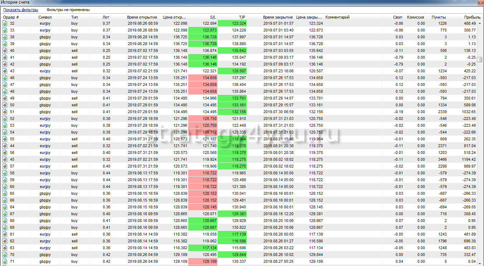484x266 pixels.
Task: Click the sell icon for order 57
Action: tap(5, 166)
